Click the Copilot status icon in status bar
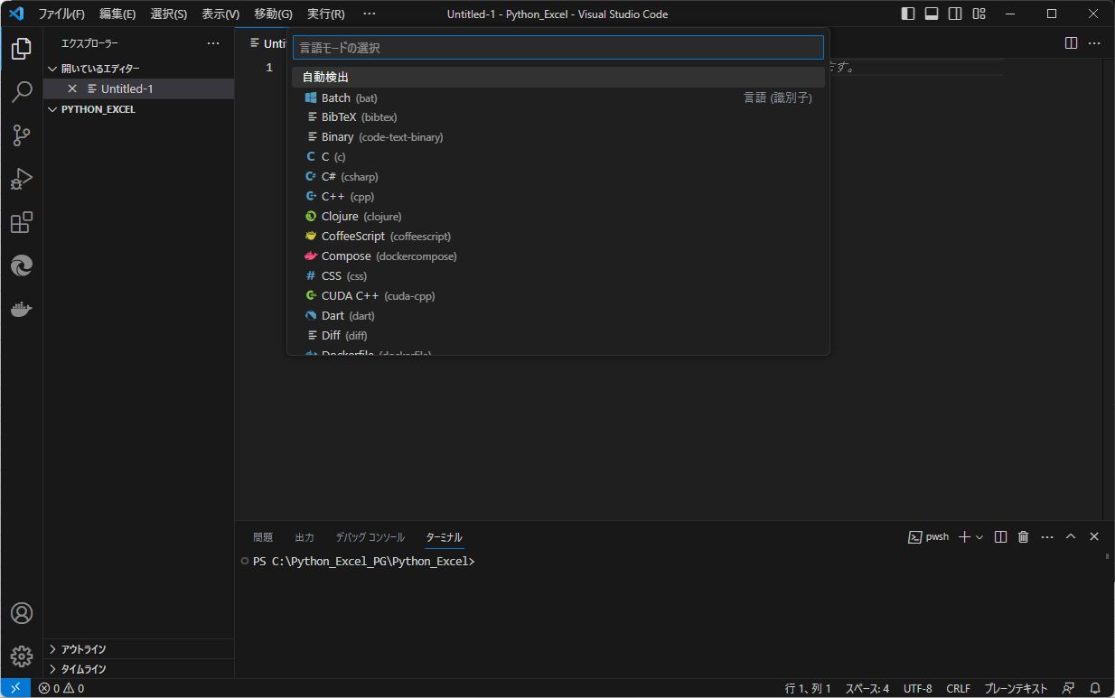Viewport: 1115px width, 698px height. [1069, 688]
